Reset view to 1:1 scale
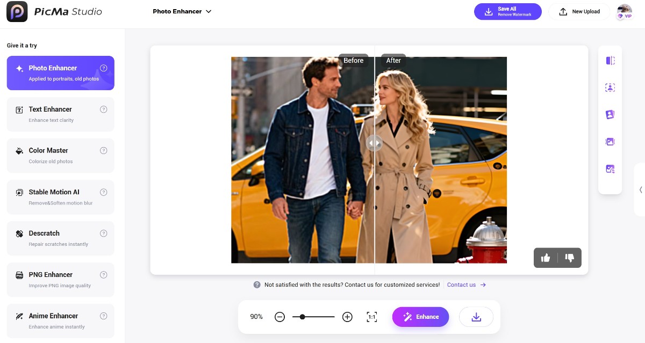645x343 pixels. pyautogui.click(x=371, y=317)
